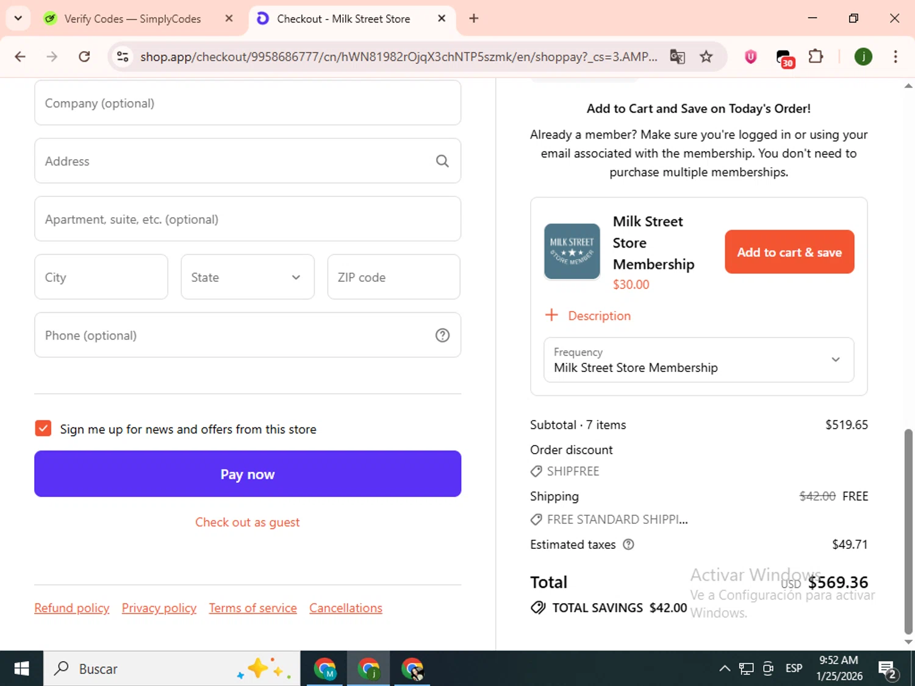Screen dimensions: 915x686
Task: Switch to Verify Codes — SimplyCodes tab
Action: click(132, 19)
